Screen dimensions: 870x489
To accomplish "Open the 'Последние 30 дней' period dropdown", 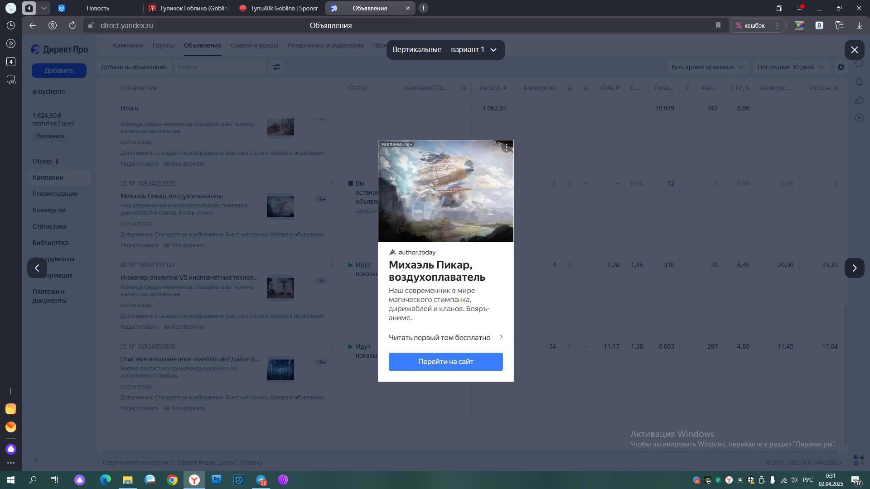I will coord(791,67).
